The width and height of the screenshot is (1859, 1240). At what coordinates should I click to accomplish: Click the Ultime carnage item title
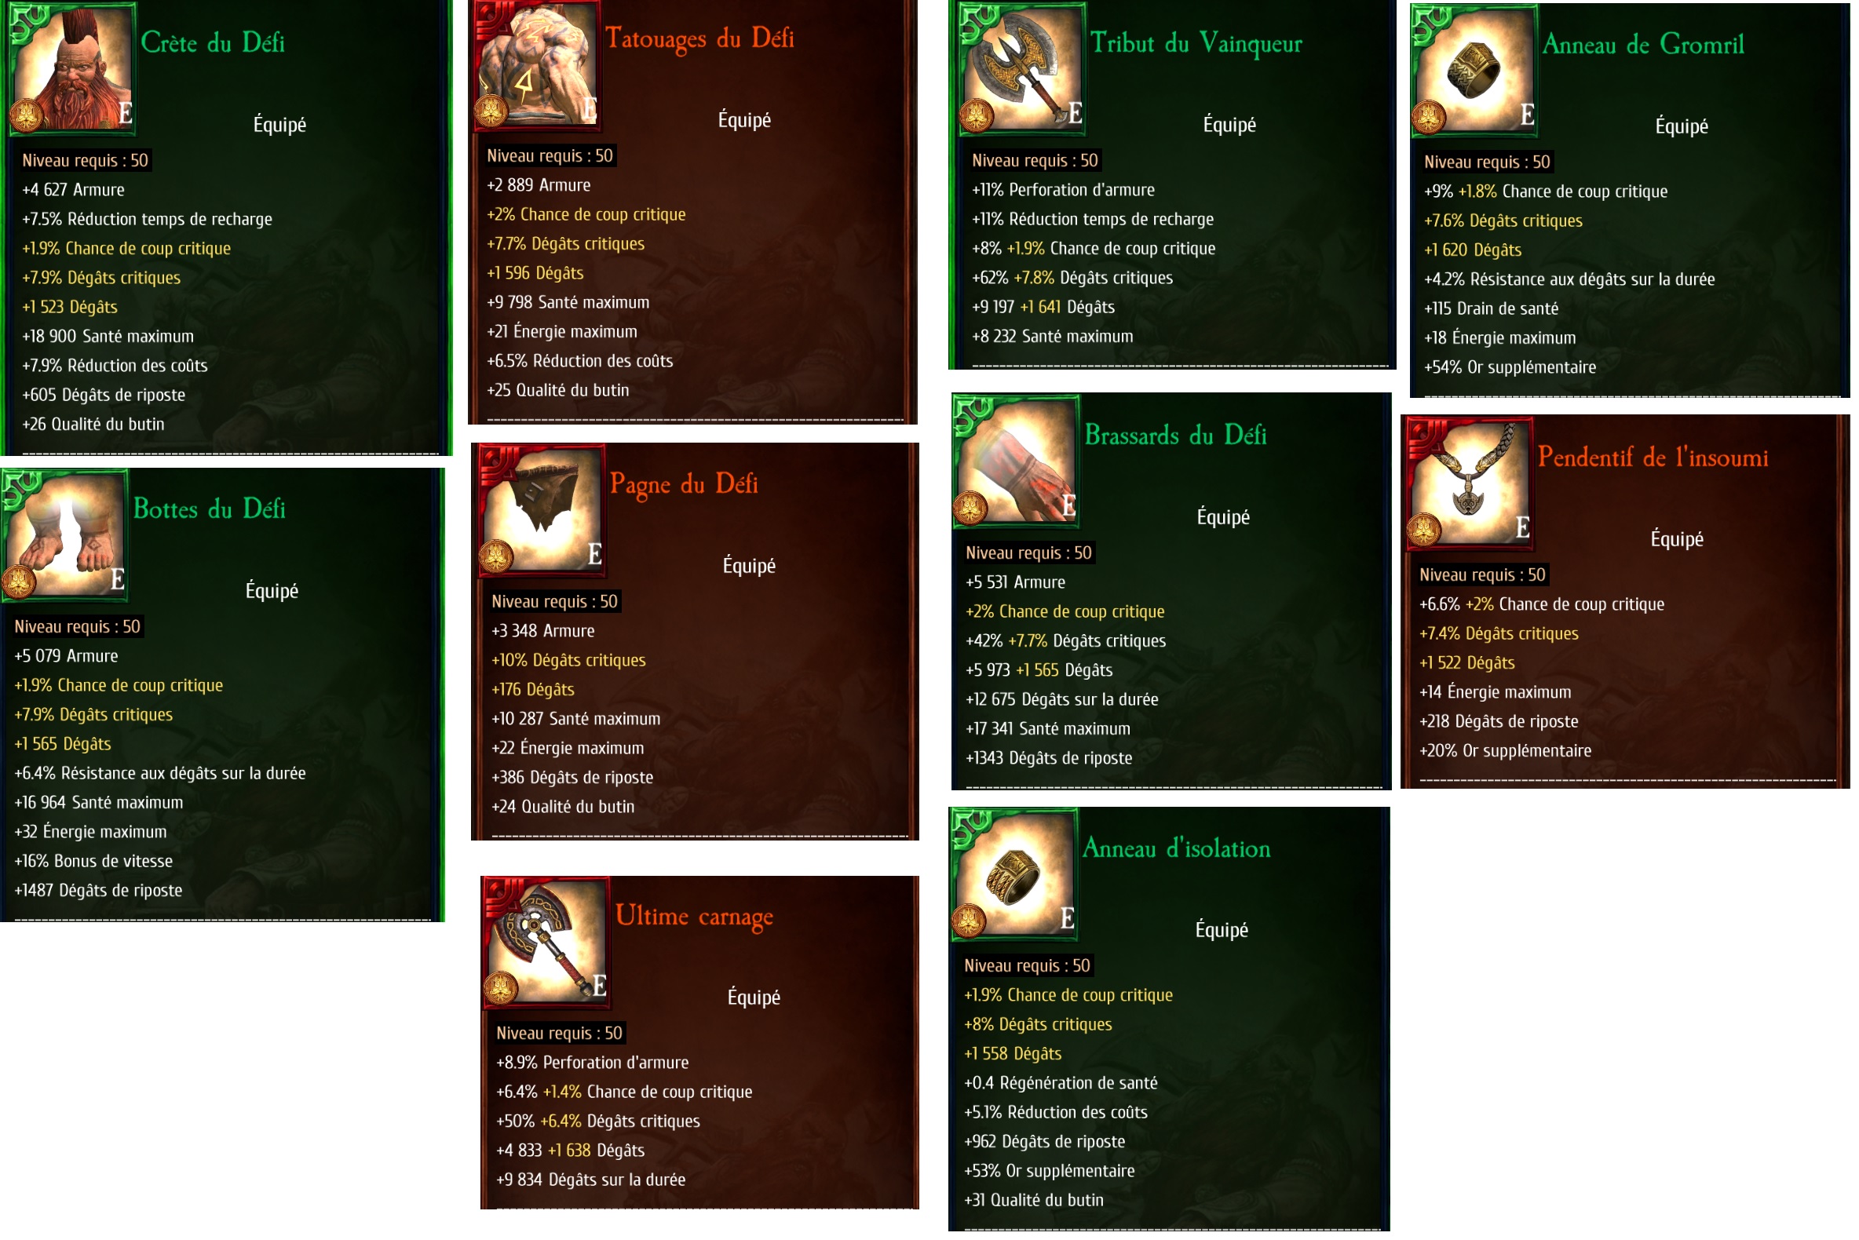[695, 917]
